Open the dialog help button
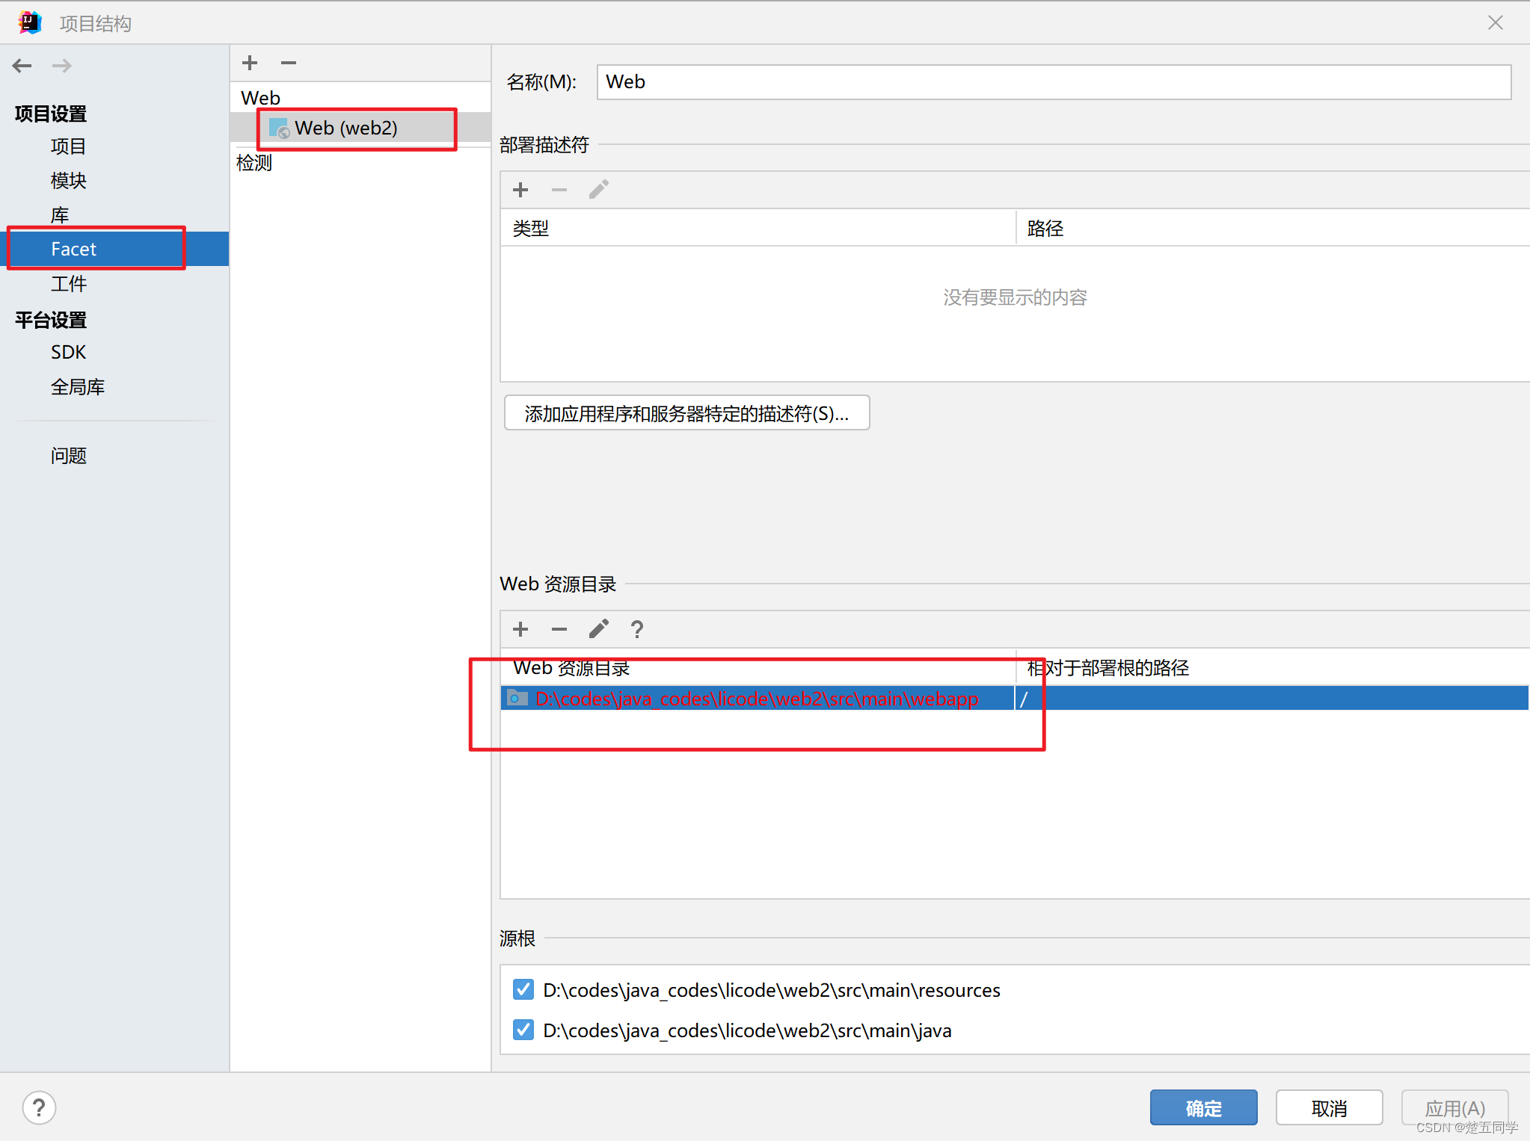The width and height of the screenshot is (1530, 1141). tap(39, 1107)
